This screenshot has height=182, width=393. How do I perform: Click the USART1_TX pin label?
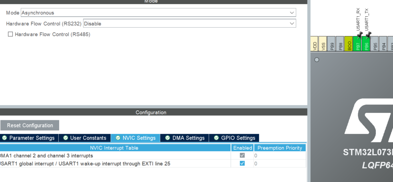click(367, 20)
